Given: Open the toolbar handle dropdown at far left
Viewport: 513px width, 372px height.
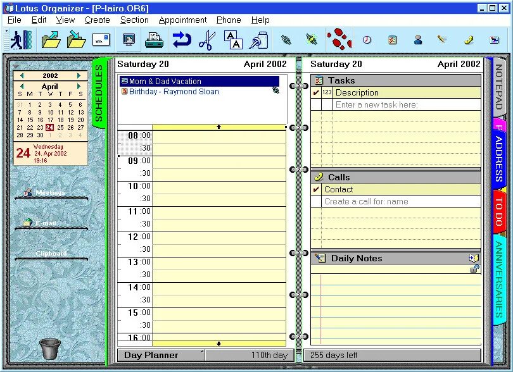Looking at the screenshot, I should point(7,32).
